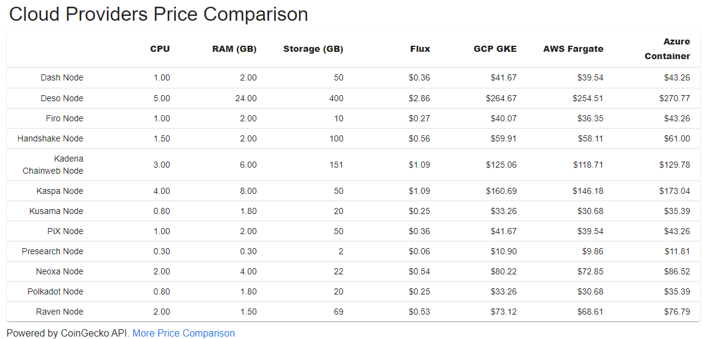Click Deso Node's 400 storage value

[336, 98]
